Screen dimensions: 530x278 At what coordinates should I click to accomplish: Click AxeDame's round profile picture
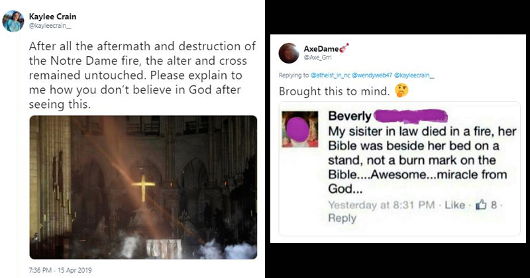point(289,53)
